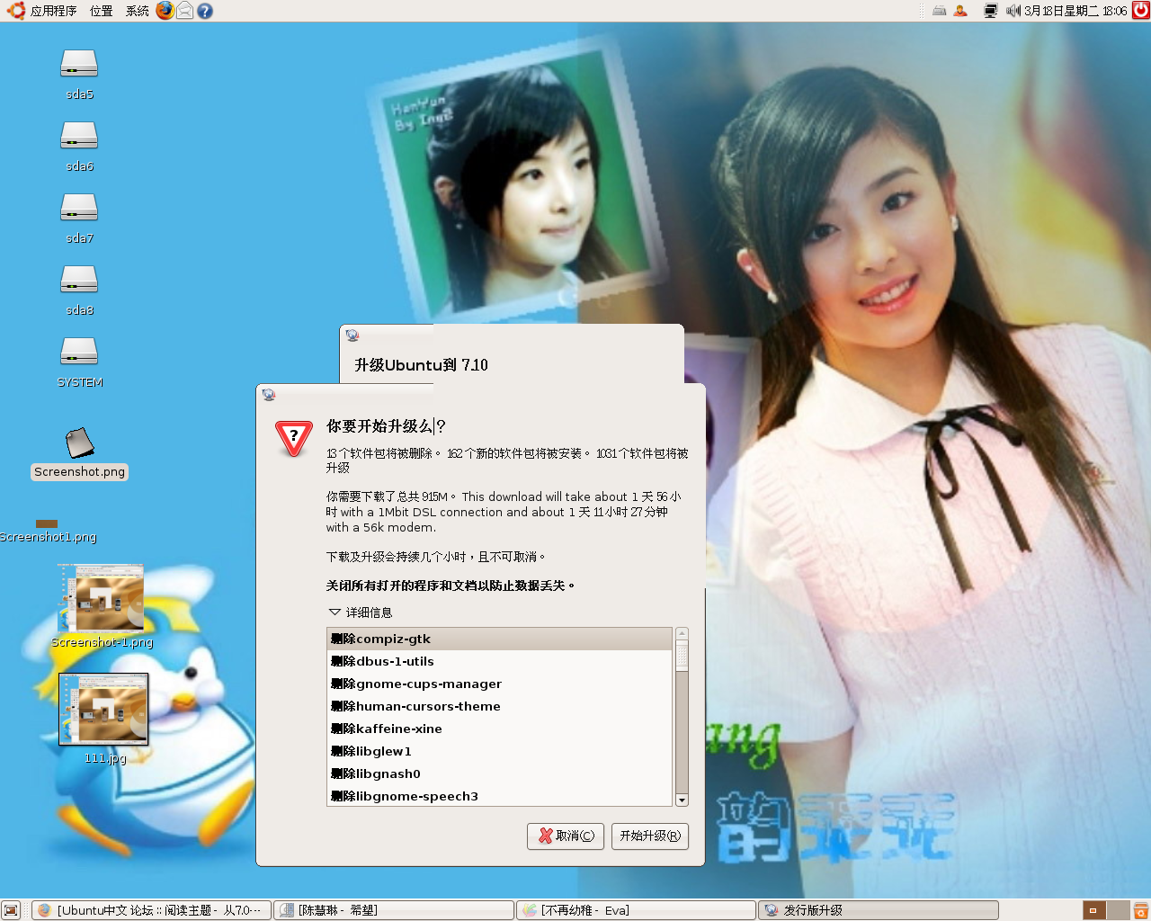The width and height of the screenshot is (1151, 921).
Task: Open the help icon in the top panel
Action: tap(205, 11)
